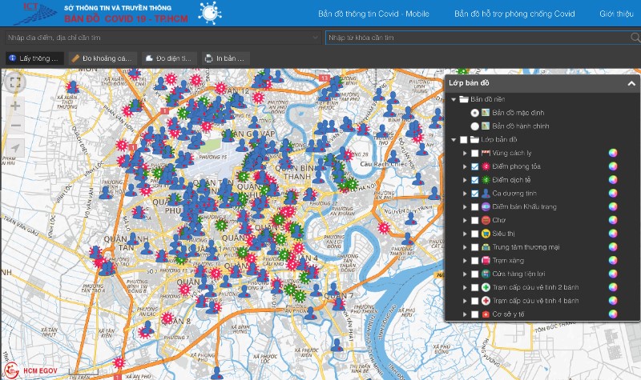Zoom out the map with minus button

point(15,126)
